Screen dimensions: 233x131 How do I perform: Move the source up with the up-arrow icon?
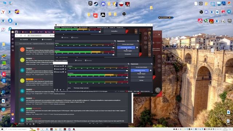(x=63, y=90)
